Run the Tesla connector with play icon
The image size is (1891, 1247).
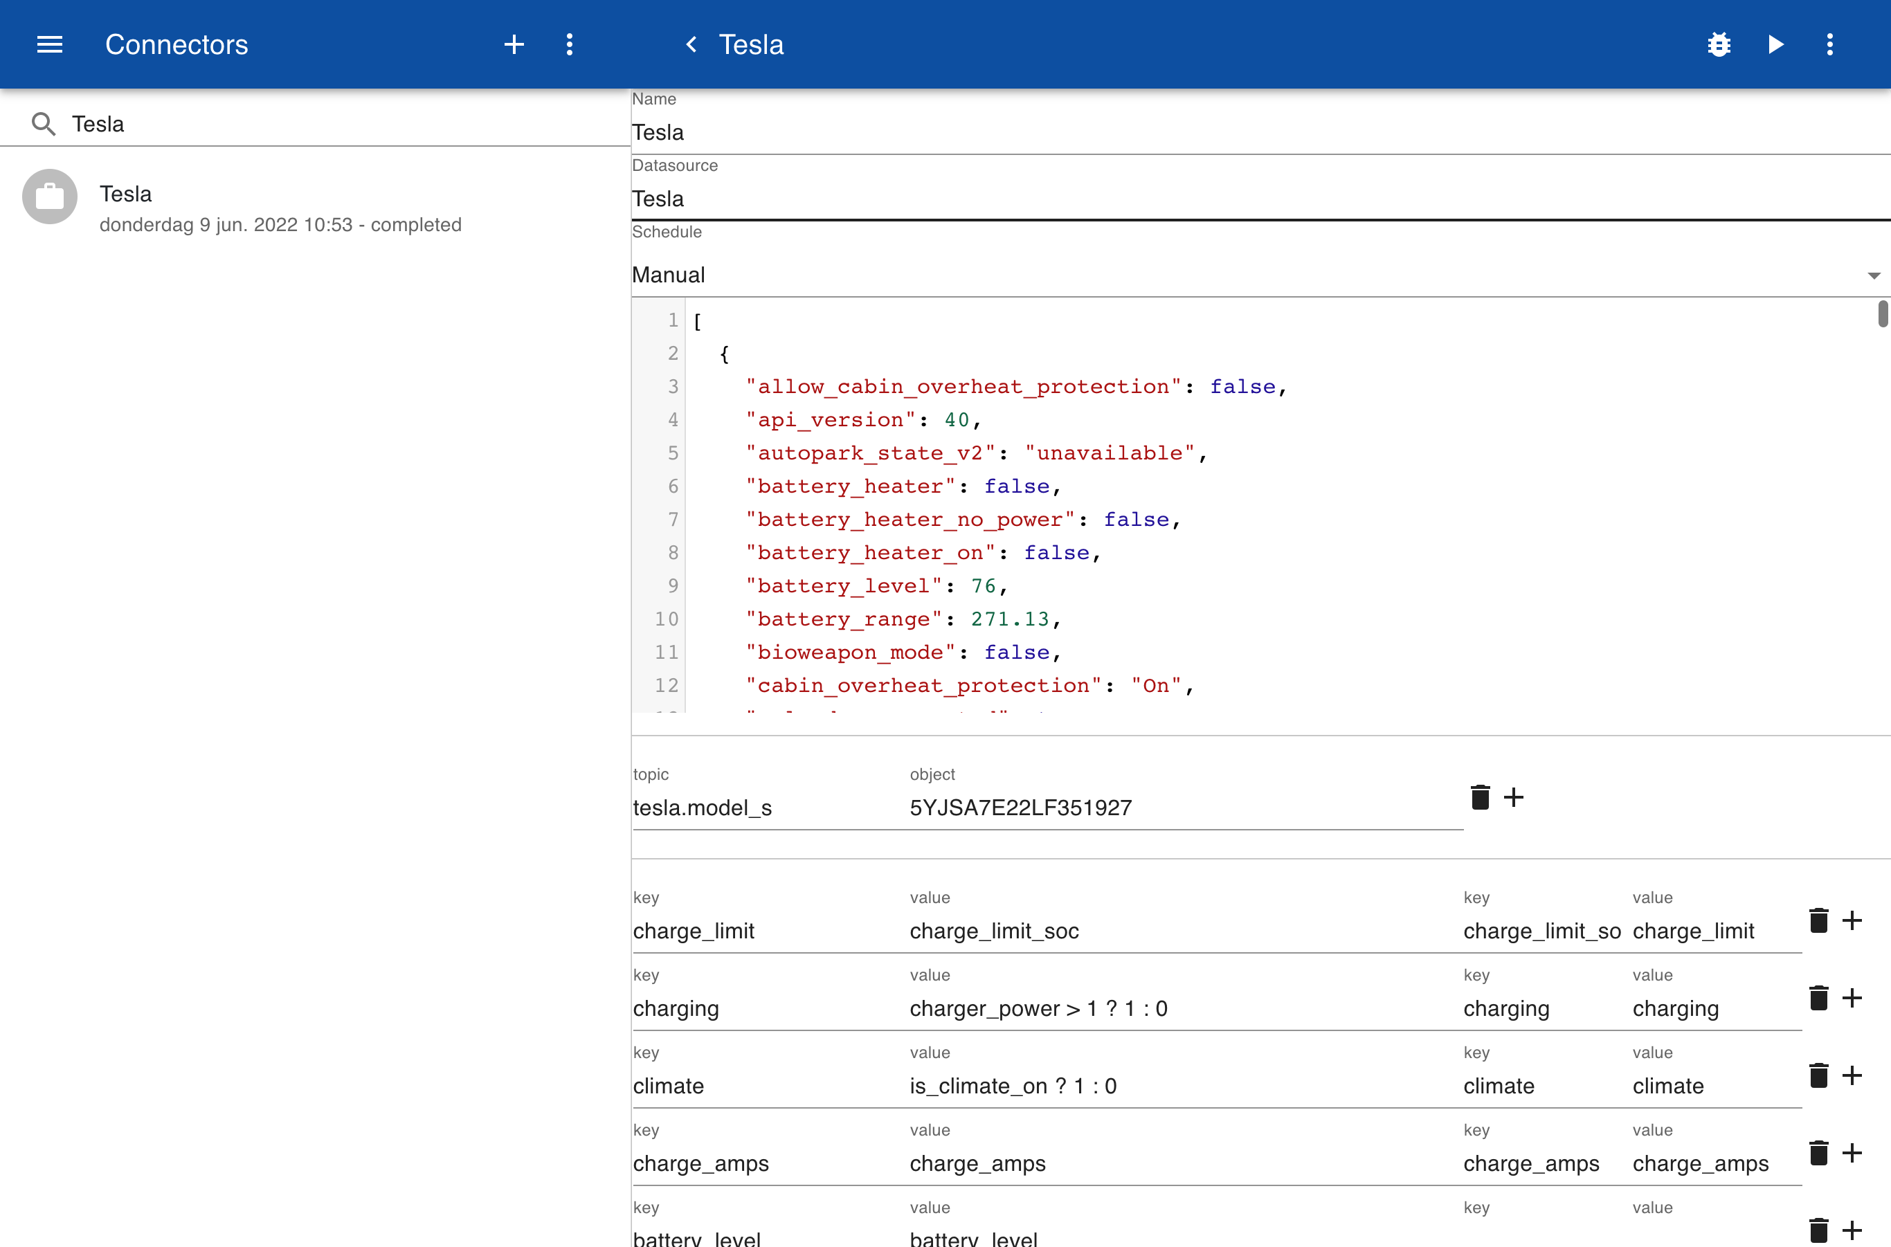pos(1775,44)
